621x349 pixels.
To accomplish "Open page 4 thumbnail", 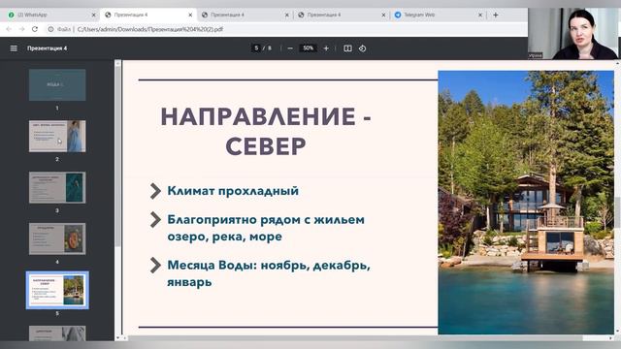I will tap(57, 238).
